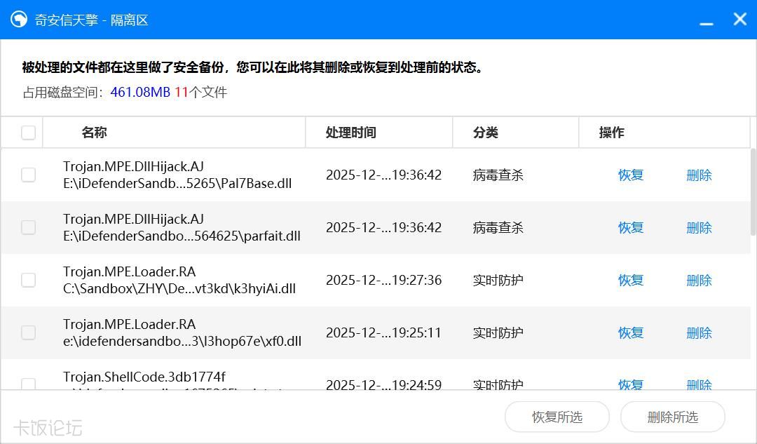Tick checkbox for k3hyiAi.dll entry
The width and height of the screenshot is (757, 444).
click(28, 280)
